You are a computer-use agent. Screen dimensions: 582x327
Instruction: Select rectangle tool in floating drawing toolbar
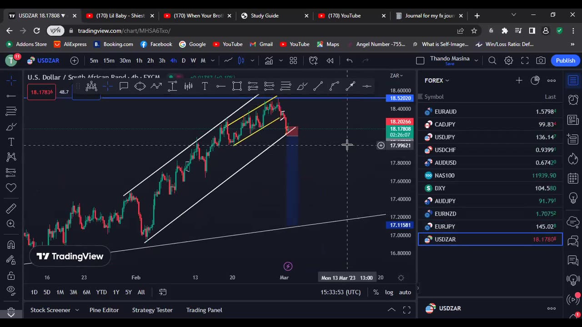[x=237, y=86]
